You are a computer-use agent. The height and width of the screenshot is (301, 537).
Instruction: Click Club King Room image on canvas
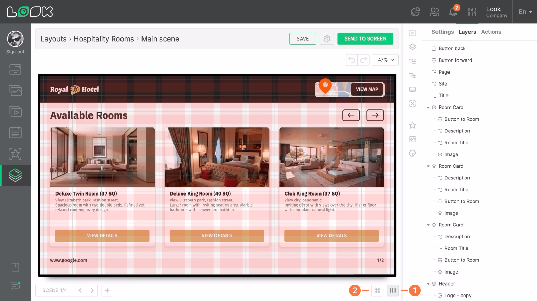tap(331, 157)
